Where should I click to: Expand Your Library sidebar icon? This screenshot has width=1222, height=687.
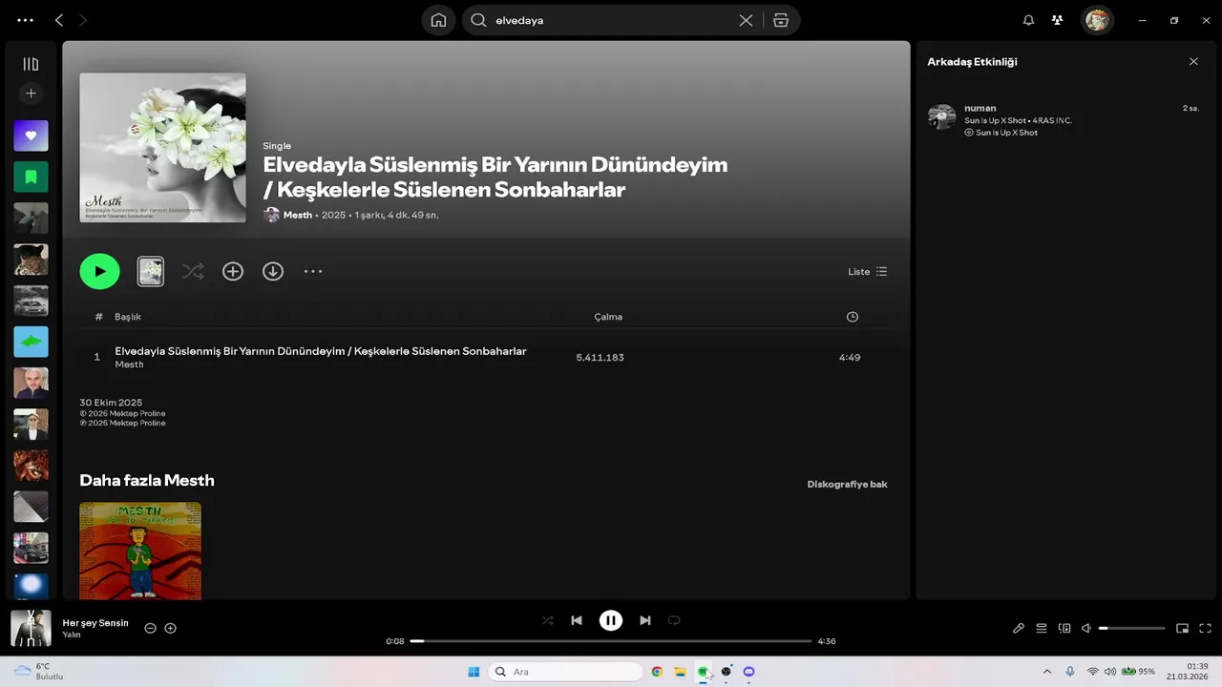[x=31, y=64]
